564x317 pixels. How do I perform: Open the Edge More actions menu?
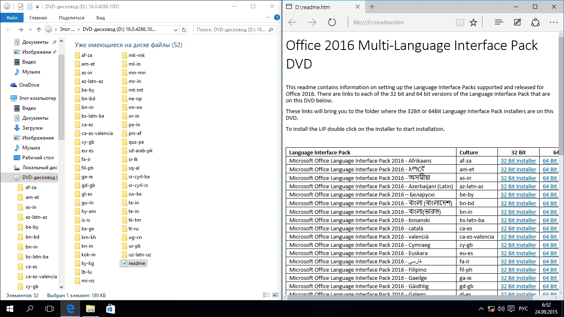pos(554,22)
